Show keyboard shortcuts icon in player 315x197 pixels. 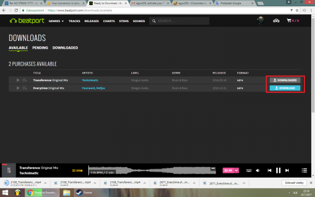(249, 170)
